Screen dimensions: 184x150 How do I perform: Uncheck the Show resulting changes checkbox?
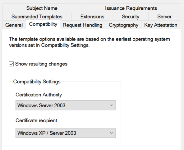(11, 64)
